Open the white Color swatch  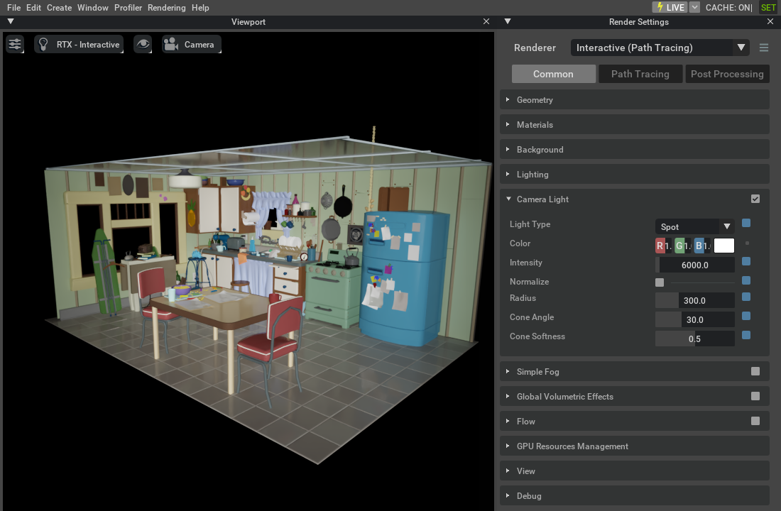click(x=724, y=246)
